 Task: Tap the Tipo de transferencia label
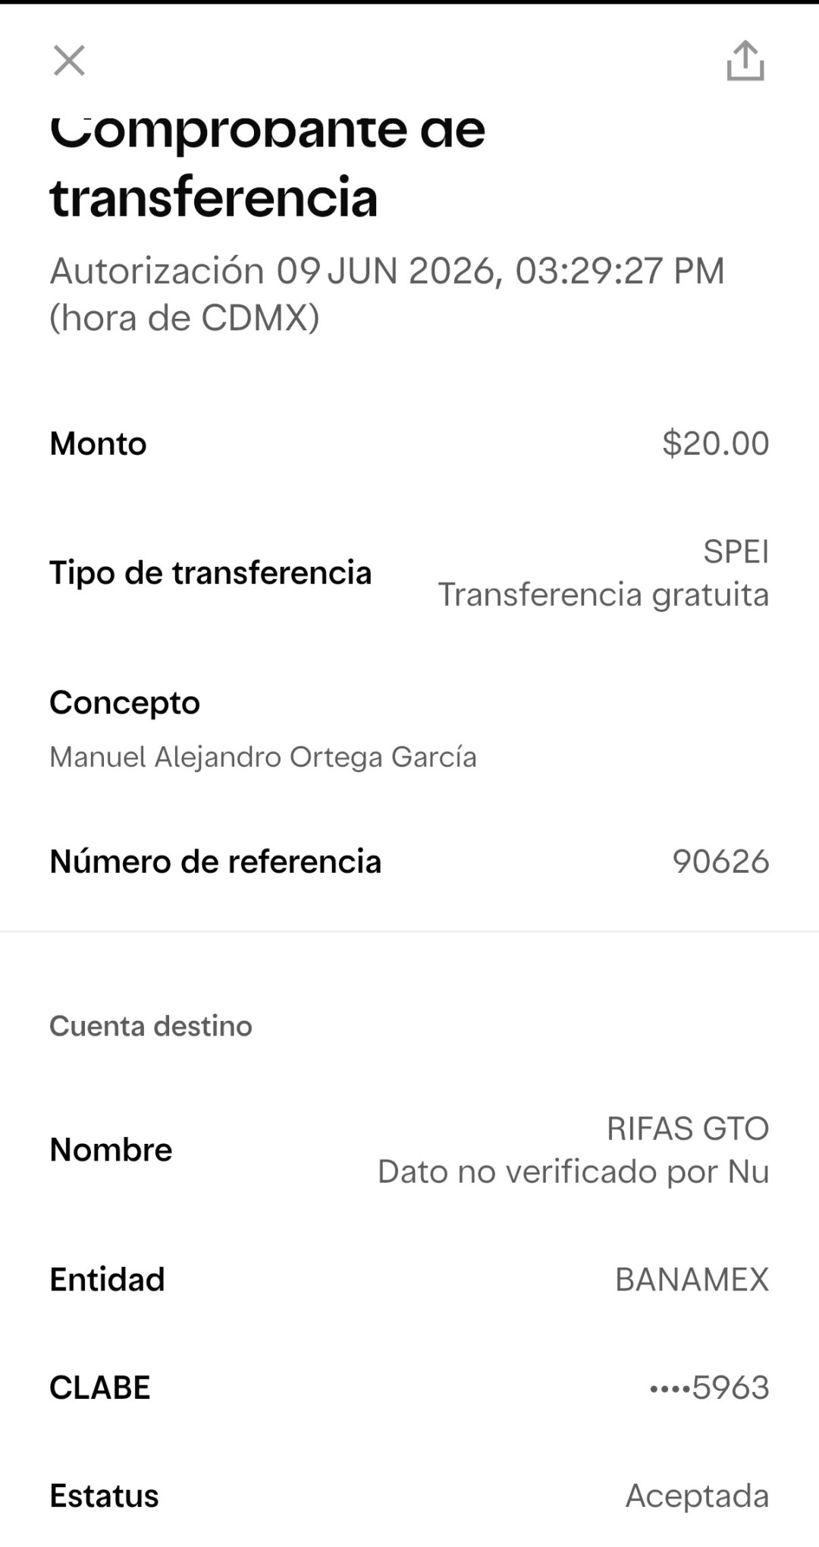click(210, 573)
